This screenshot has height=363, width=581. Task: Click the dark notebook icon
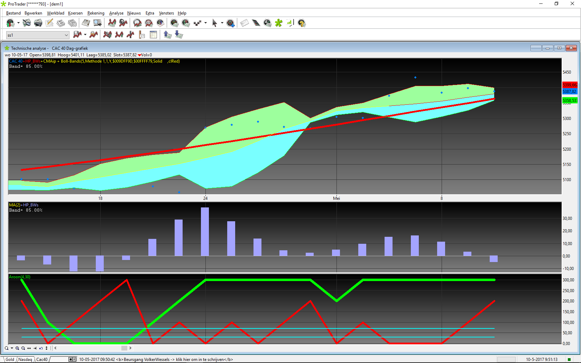256,23
